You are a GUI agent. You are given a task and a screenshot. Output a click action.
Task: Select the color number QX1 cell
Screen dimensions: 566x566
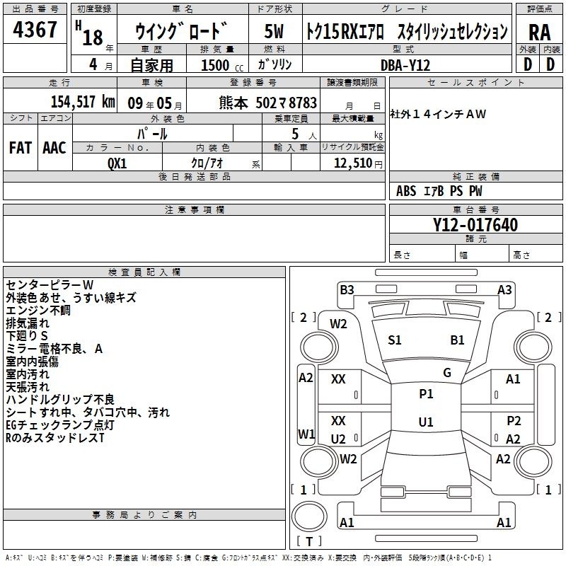(117, 162)
